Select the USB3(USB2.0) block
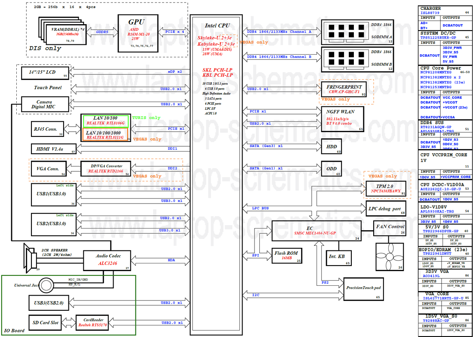Viewport: 473px width, 337px height. (48, 303)
